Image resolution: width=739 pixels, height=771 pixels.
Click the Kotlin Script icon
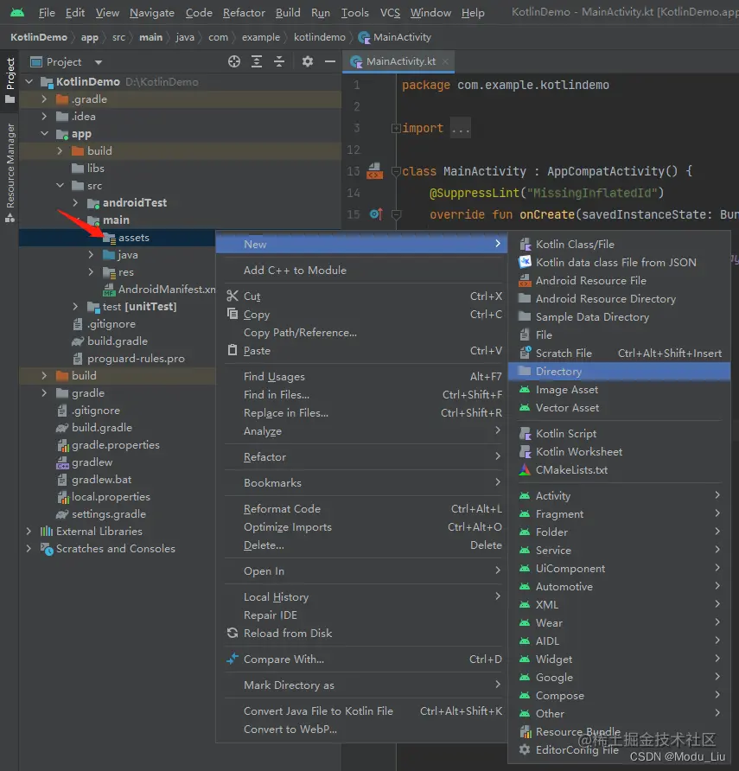point(526,434)
